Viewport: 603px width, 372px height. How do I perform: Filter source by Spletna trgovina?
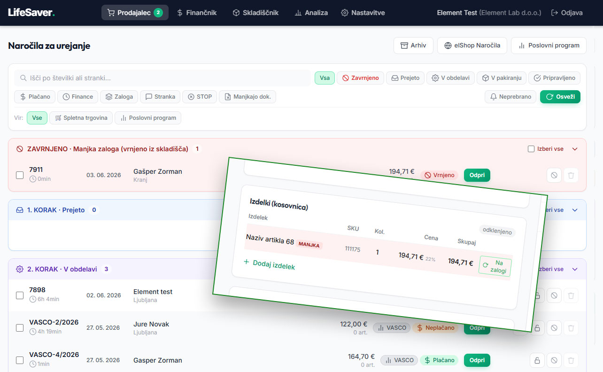pos(81,118)
